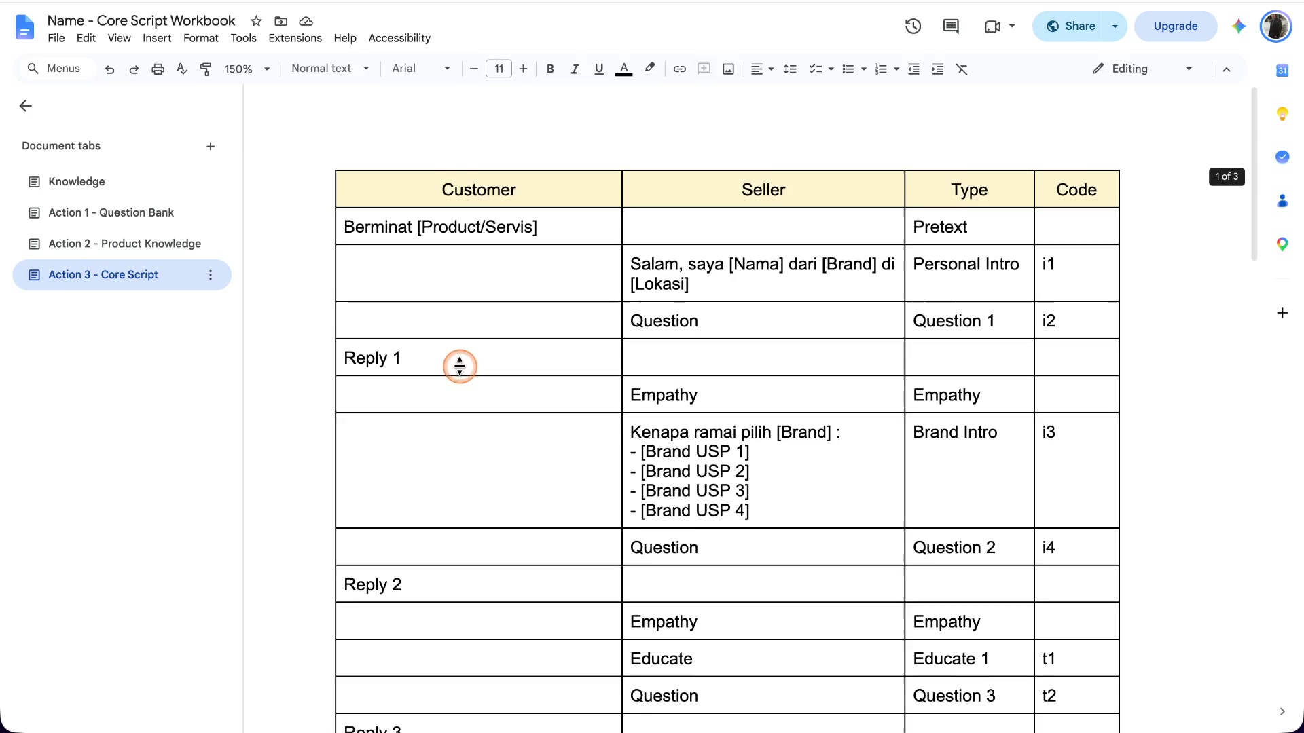The height and width of the screenshot is (733, 1304).
Task: Add a new document tab with plus
Action: 211,146
